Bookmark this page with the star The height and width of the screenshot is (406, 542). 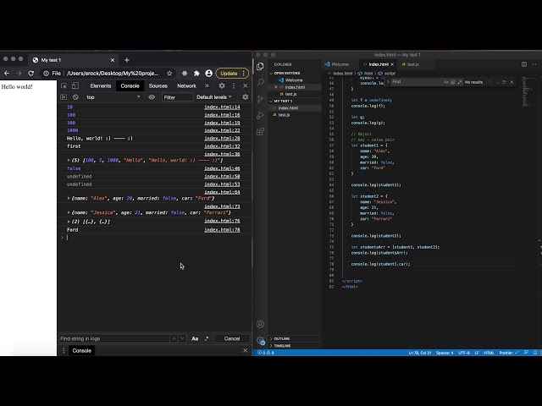[x=169, y=74]
